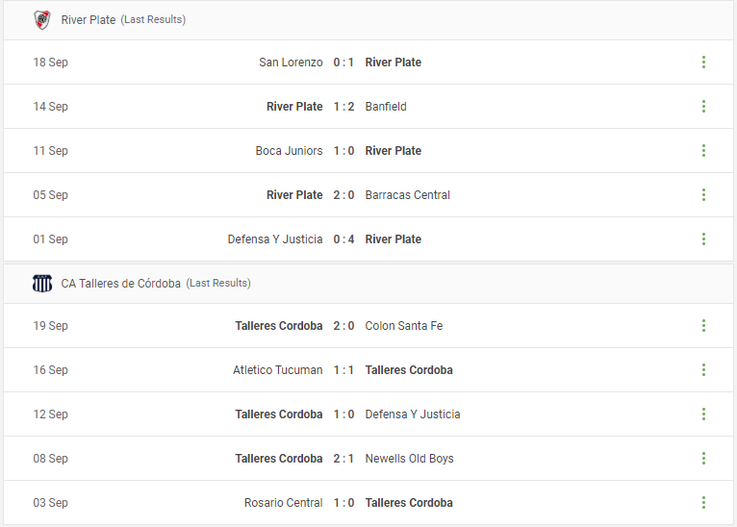The width and height of the screenshot is (737, 527).
Task: Open the three-dot menu for Boca Juniors match
Action: click(x=703, y=150)
